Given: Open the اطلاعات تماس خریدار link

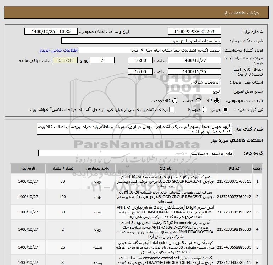Looking at the screenshot, I should (x=58, y=50).
